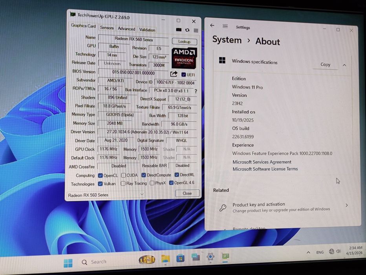
Task: Click the GPU-Z screenshot camera icon
Action: 179,30
